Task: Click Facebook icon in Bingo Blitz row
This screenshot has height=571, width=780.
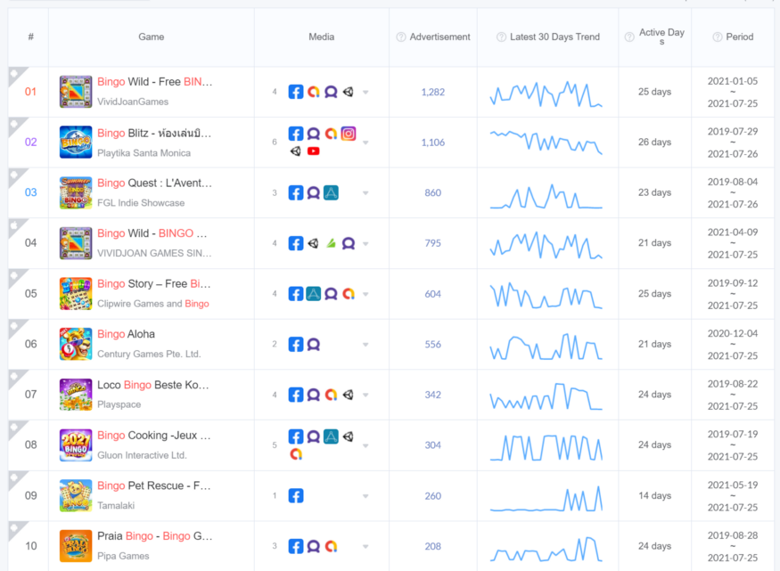Action: tap(295, 134)
